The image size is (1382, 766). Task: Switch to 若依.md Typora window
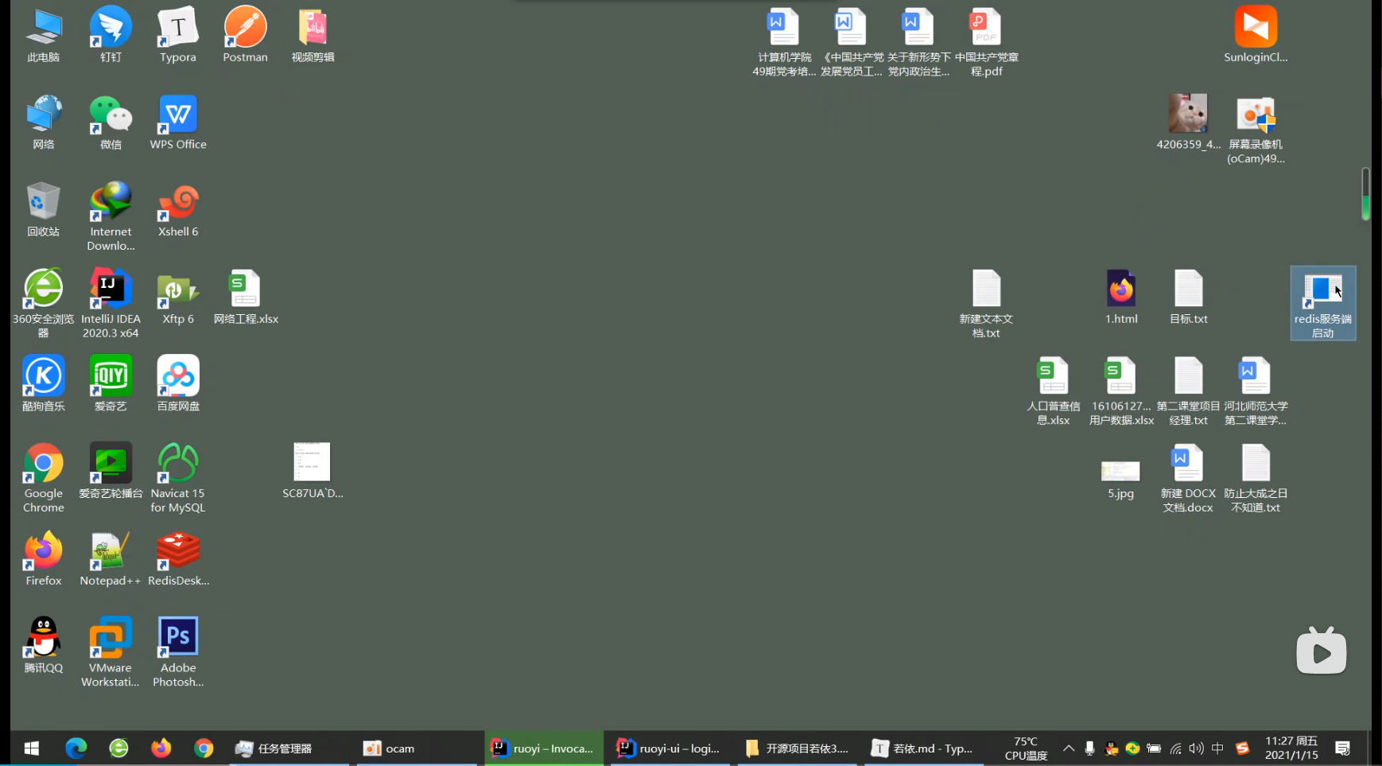pos(924,749)
